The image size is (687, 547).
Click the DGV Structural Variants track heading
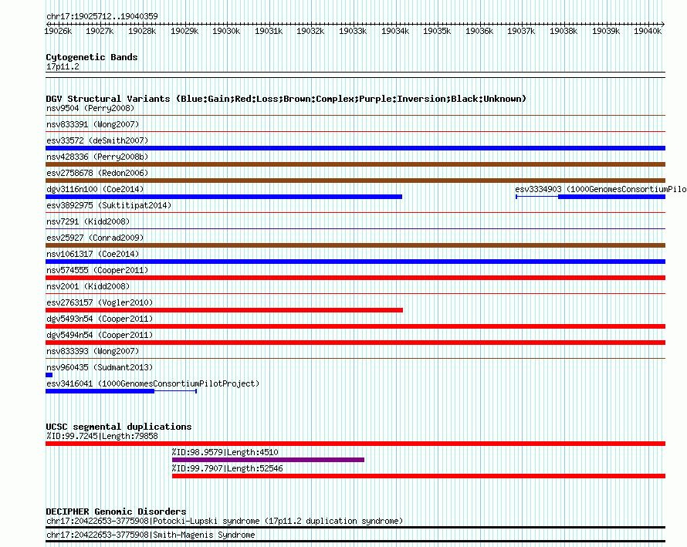[x=286, y=99]
